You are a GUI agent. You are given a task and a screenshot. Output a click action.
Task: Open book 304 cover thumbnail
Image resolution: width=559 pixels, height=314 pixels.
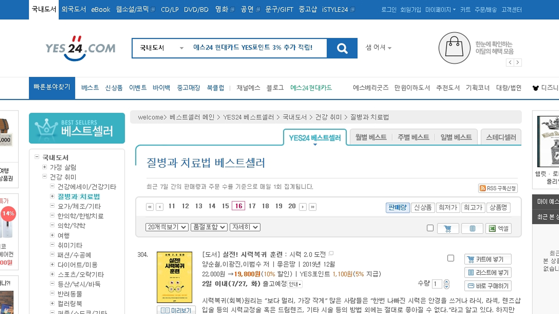[174, 277]
